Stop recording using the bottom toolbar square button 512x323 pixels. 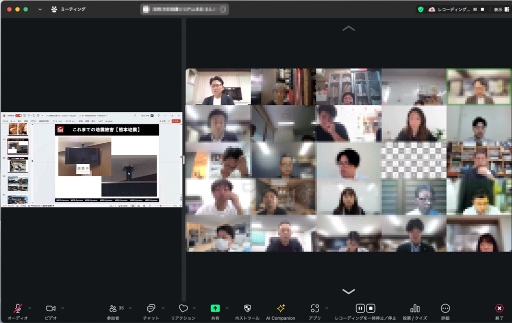click(x=371, y=309)
